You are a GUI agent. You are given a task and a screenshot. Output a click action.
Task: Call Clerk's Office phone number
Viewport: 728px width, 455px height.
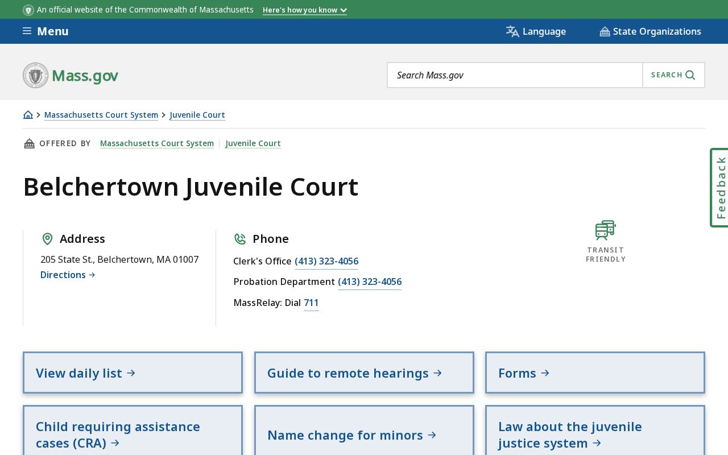pos(326,262)
